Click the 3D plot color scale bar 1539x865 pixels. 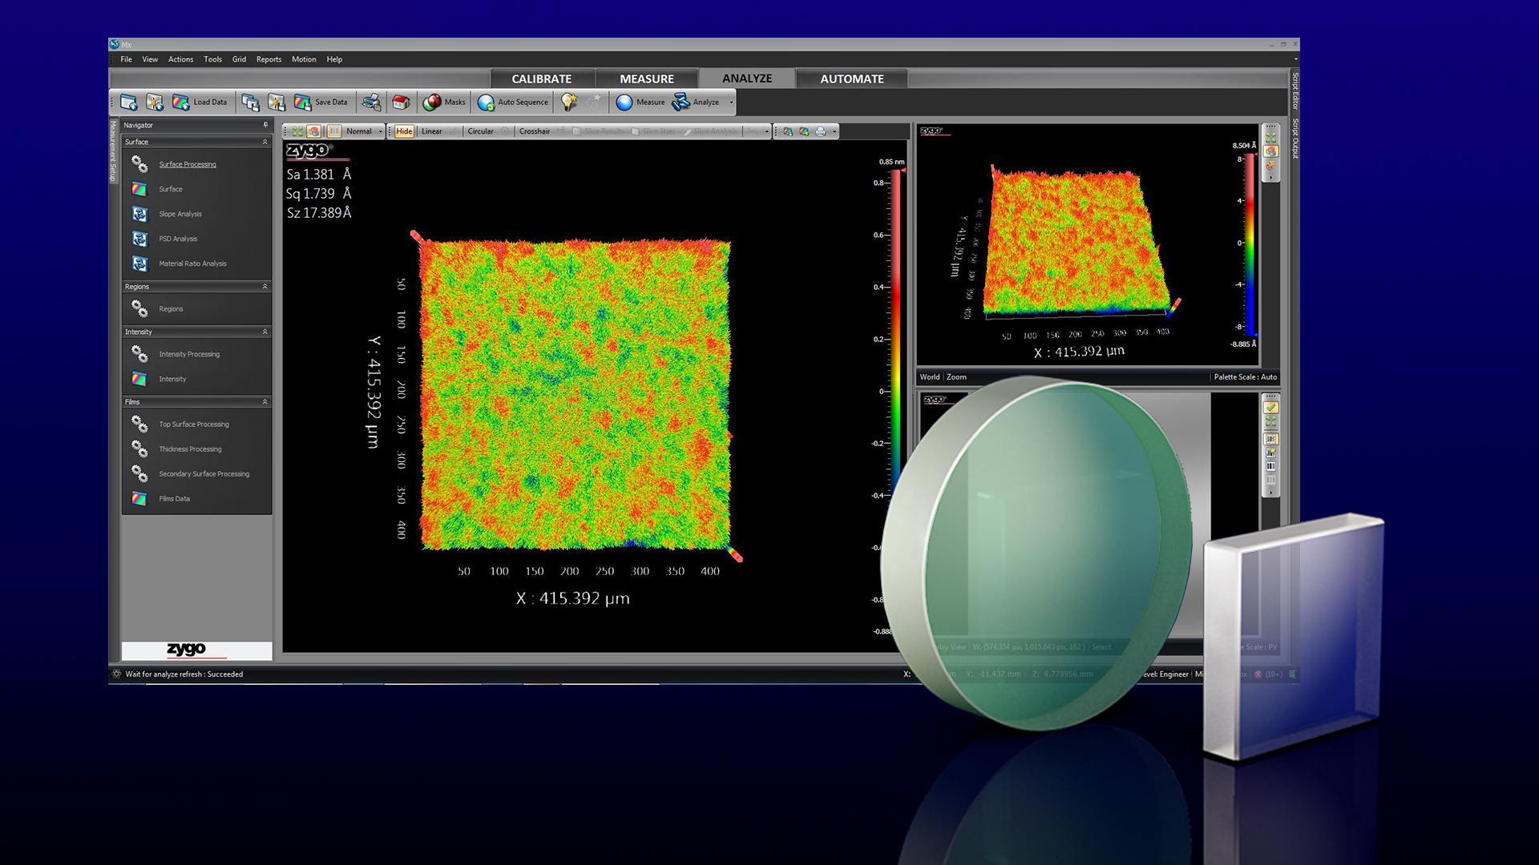pyautogui.click(x=1249, y=244)
